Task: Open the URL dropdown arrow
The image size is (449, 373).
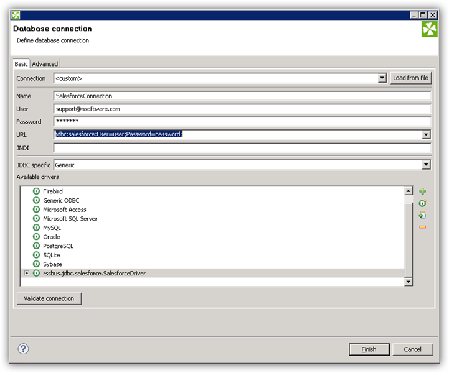Action: tap(426, 134)
